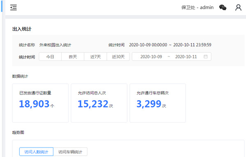
Task: Click the 3,299 vehicle passes value
Action: (149, 104)
